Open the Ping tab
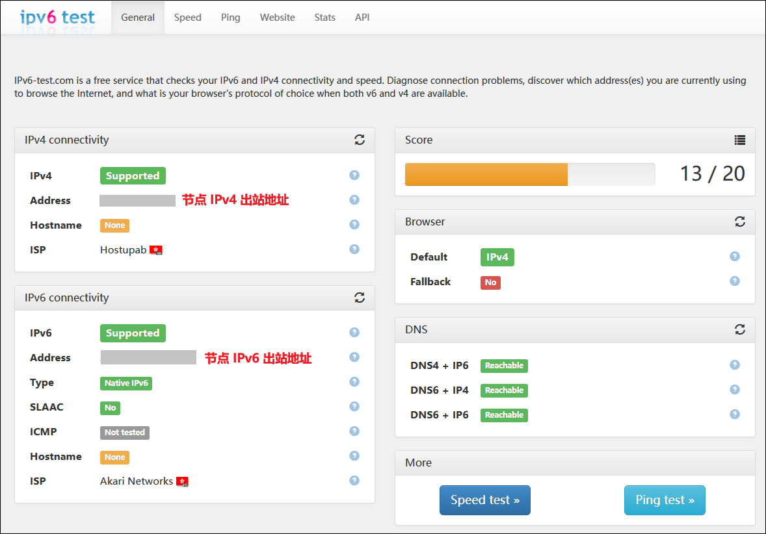Image resolution: width=766 pixels, height=534 pixels. [231, 18]
